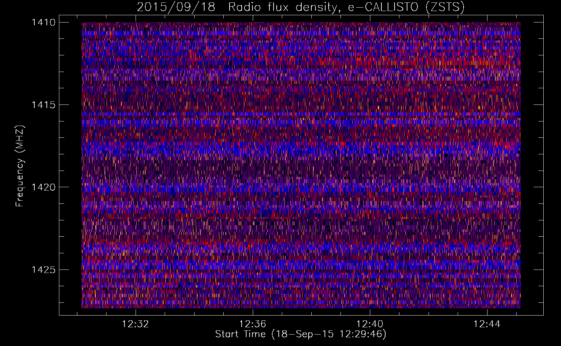
Task: Click the 'Frequency (MHZ)' axis label
Action: (20, 166)
